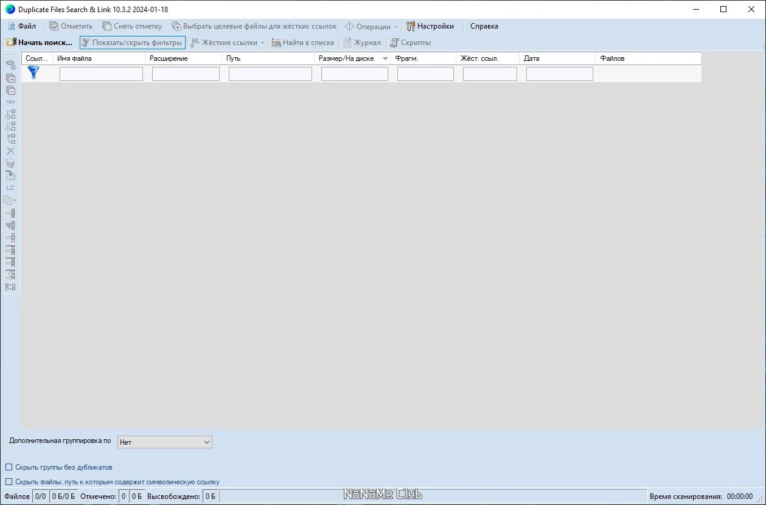Screen dimensions: 766x505
Task: Click Начать поиск button
Action: click(40, 43)
